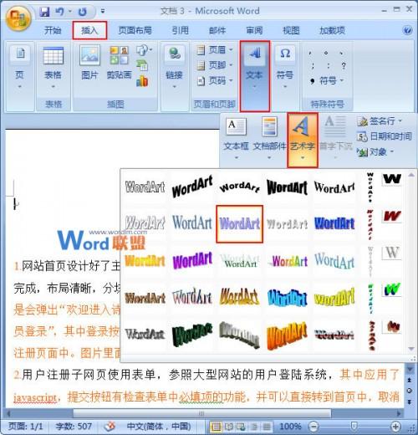Choose the yellow 3D wavy WordArt style
The width and height of the screenshot is (418, 435).
pyautogui.click(x=334, y=298)
